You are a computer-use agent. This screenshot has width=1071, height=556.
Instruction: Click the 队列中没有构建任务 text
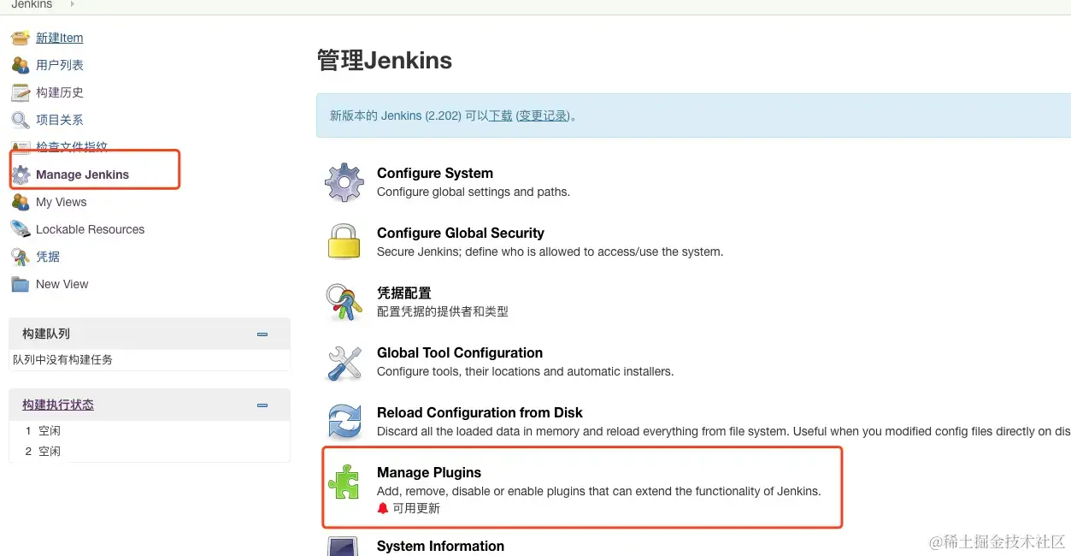62,359
